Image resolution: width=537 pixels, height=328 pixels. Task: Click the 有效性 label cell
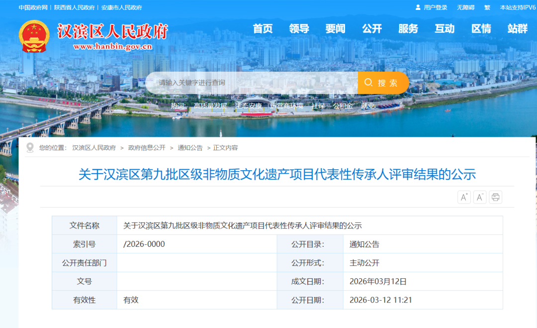point(84,300)
